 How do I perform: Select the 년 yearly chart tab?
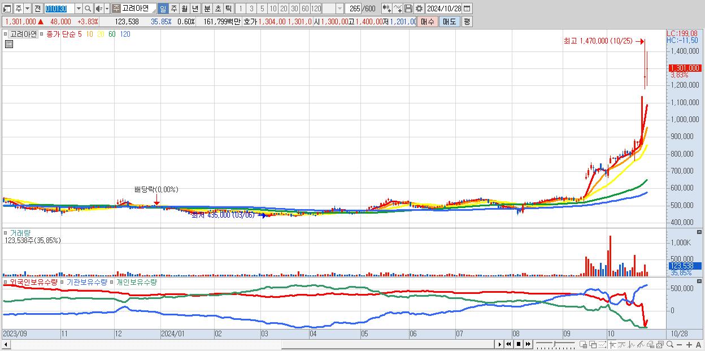click(x=195, y=8)
